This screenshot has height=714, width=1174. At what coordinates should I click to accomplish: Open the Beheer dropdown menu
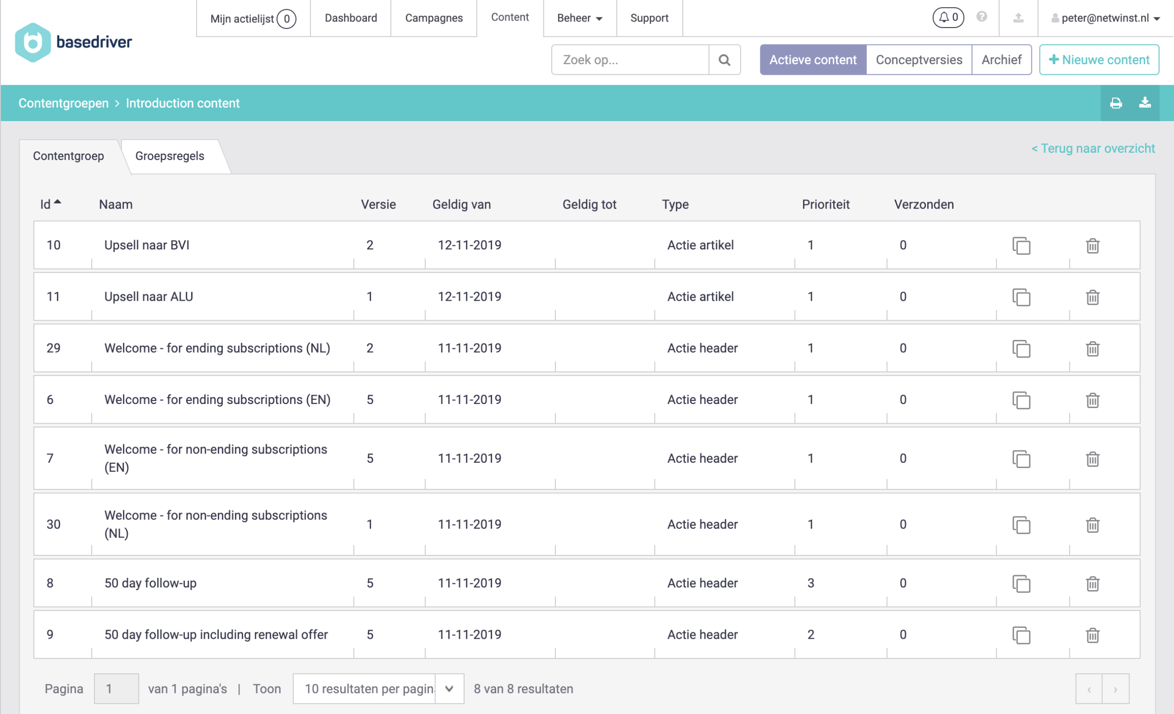[579, 18]
